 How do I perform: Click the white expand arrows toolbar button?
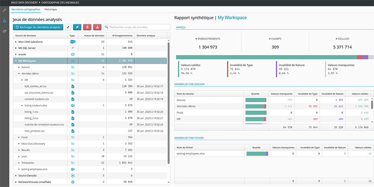pos(68,27)
